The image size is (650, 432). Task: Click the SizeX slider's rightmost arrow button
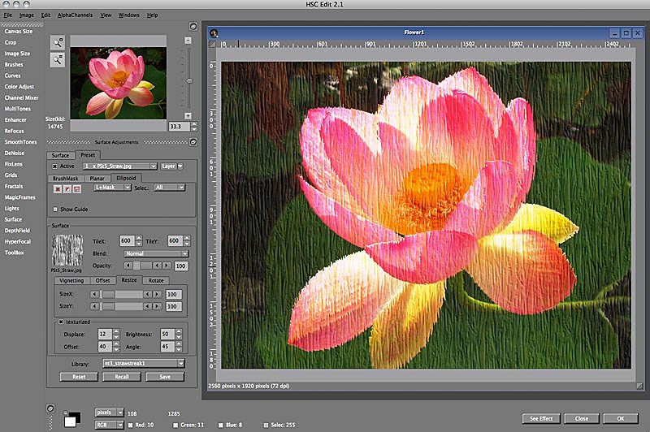[157, 295]
